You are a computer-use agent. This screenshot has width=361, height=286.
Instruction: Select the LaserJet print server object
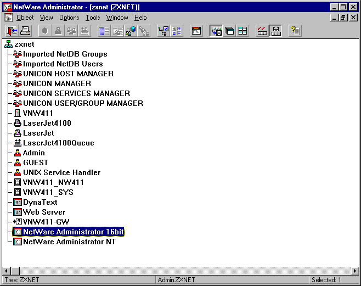pos(33,133)
